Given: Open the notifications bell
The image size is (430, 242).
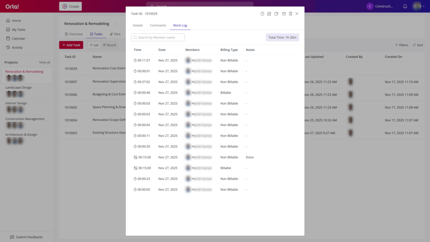Looking at the screenshot, I should click(405, 6).
